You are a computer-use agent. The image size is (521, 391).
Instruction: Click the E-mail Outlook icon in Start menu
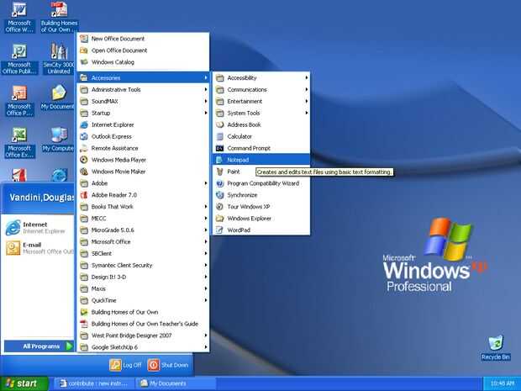click(13, 248)
